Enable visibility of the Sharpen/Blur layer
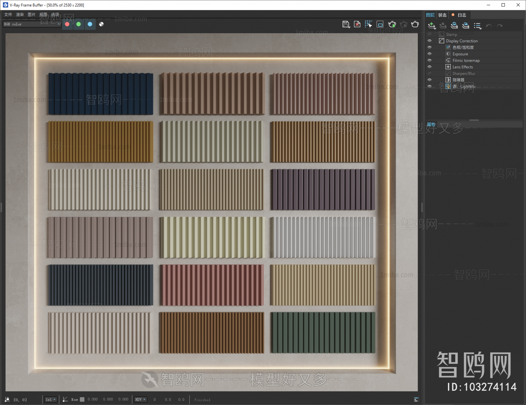The height and width of the screenshot is (405, 526). [429, 73]
